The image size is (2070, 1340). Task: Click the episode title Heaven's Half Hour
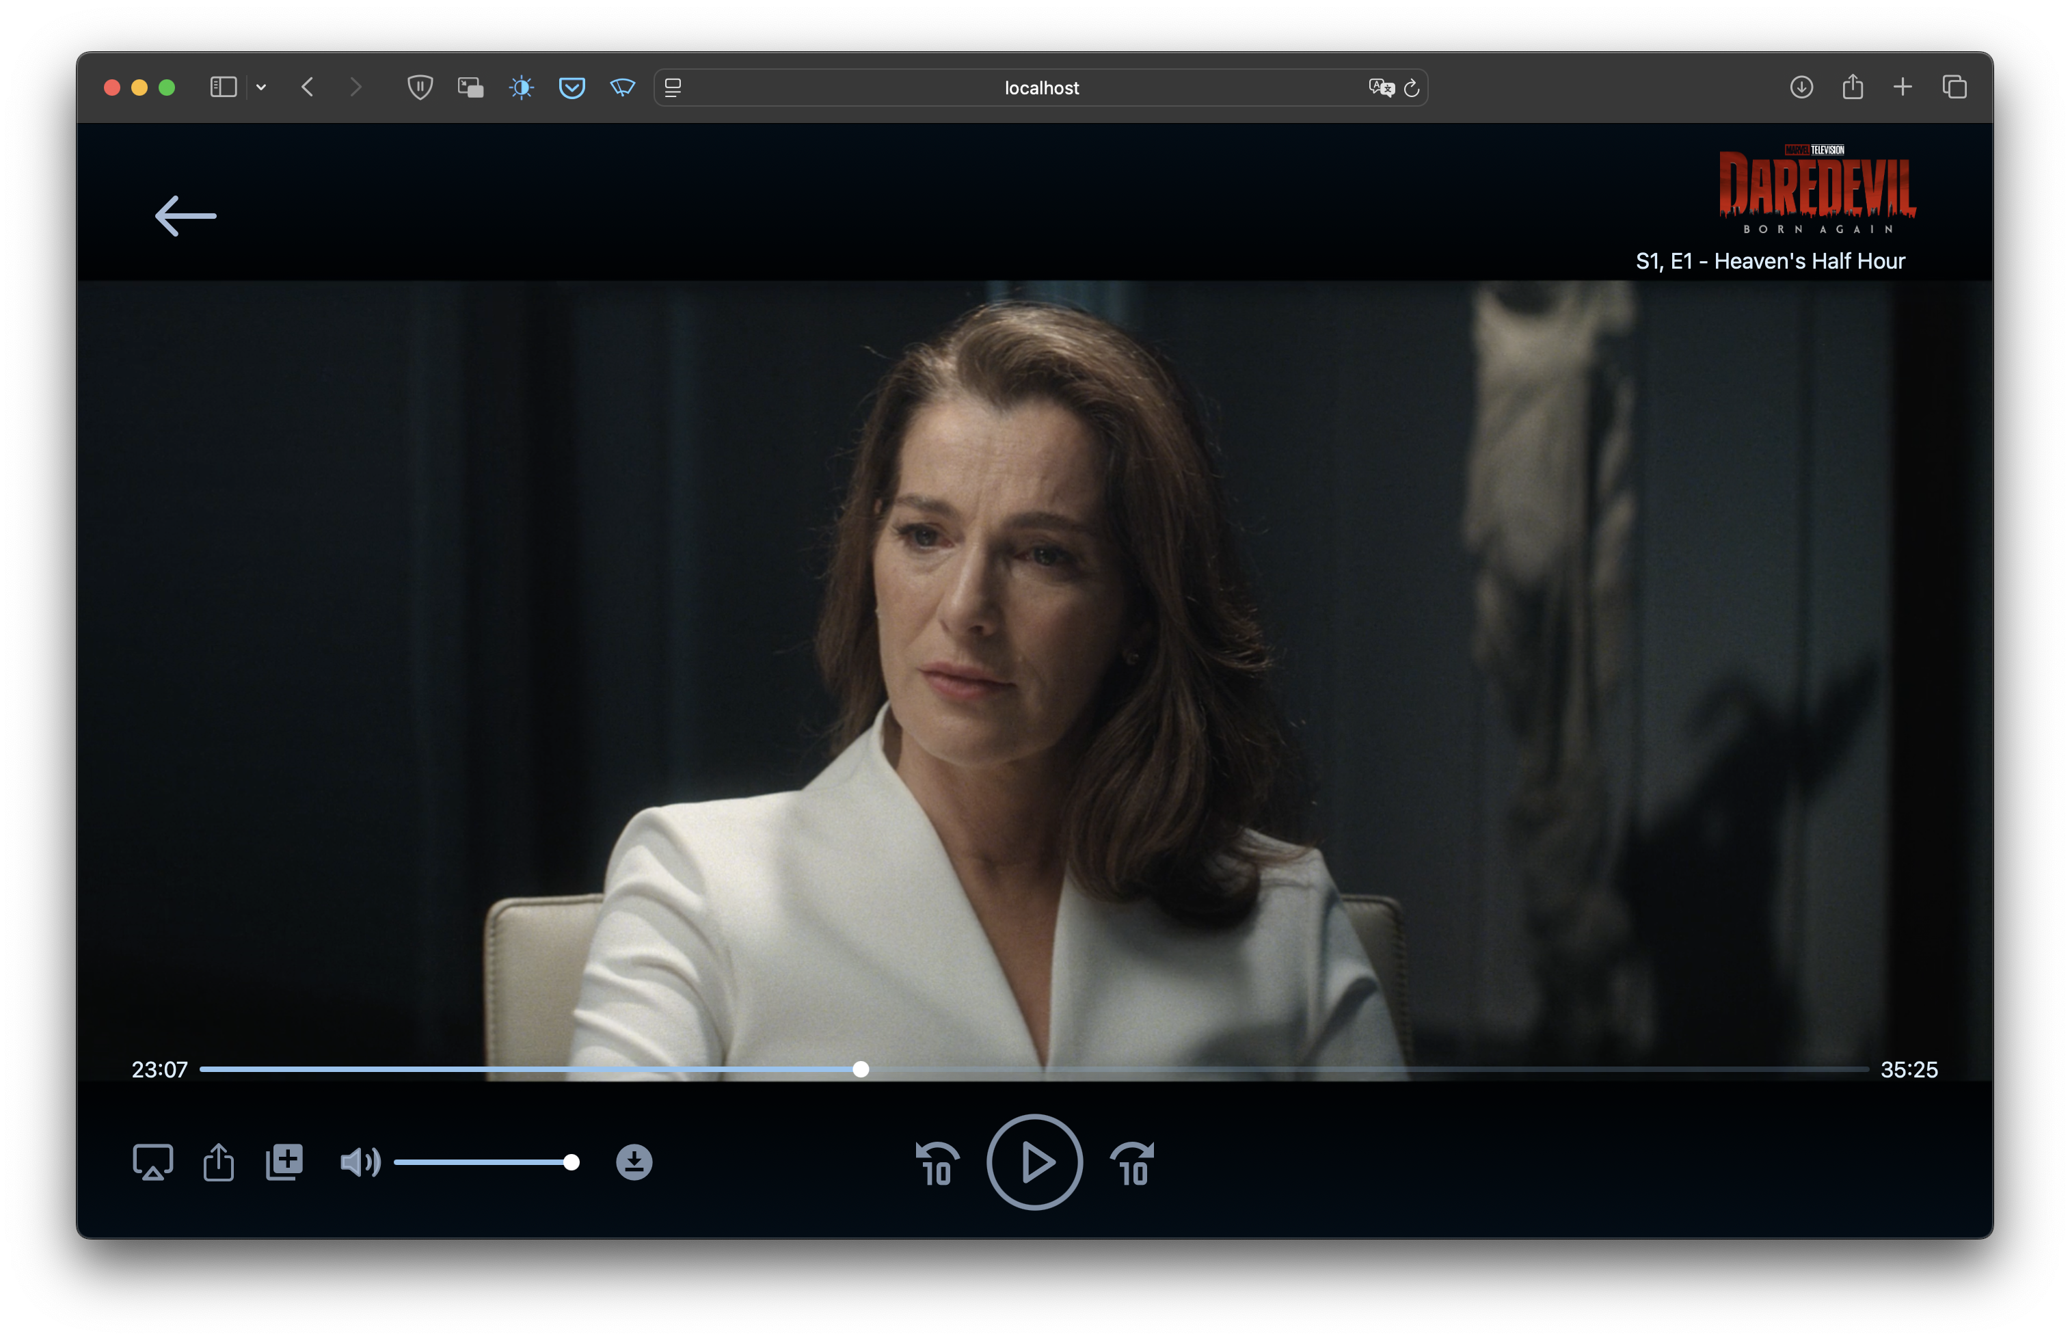click(1809, 261)
